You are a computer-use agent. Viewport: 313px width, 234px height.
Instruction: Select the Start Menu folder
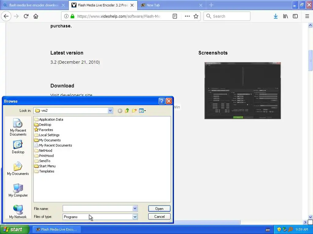point(45,166)
